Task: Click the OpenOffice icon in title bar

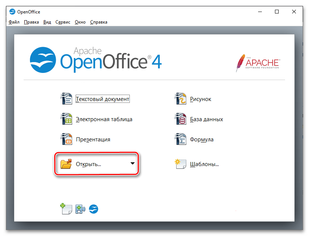Action: point(12,12)
